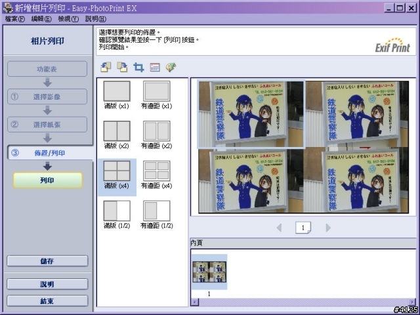The width and height of the screenshot is (420, 315).
Task: Click the bottom-left photo in preview
Action: tap(251, 180)
